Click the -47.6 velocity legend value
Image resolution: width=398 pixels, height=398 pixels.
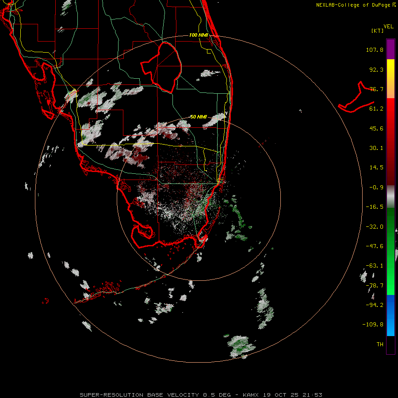(x=375, y=246)
